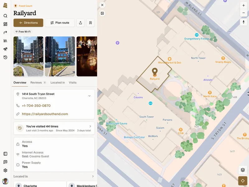Toggle the sidebar panel icon at bottom left
The height and width of the screenshot is (187, 249).
(5, 154)
